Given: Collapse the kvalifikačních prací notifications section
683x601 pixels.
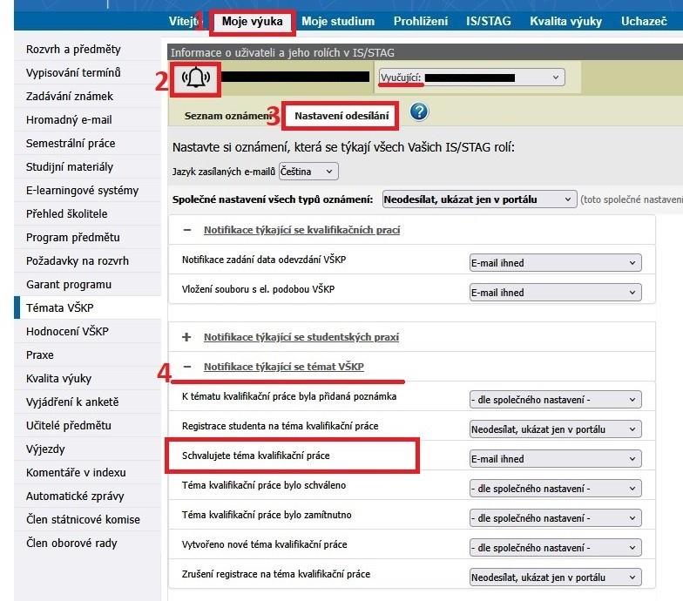Looking at the screenshot, I should (x=186, y=230).
